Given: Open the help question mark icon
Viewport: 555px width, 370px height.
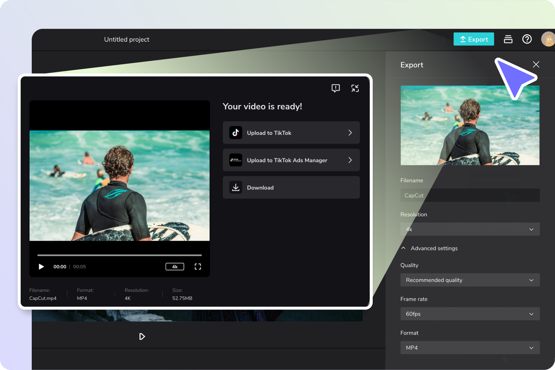Looking at the screenshot, I should click(527, 39).
